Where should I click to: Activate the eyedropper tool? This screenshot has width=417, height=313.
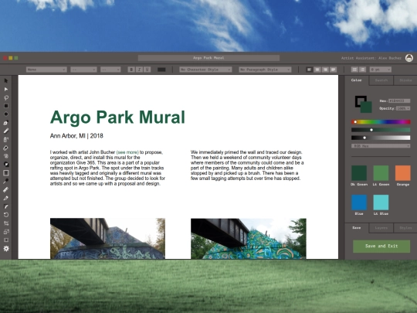pos(6,182)
